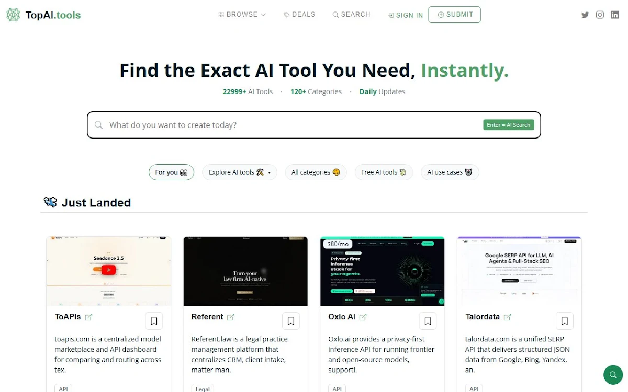Go to the DEALS page
Viewport: 628px width, 392px height.
[x=299, y=15]
